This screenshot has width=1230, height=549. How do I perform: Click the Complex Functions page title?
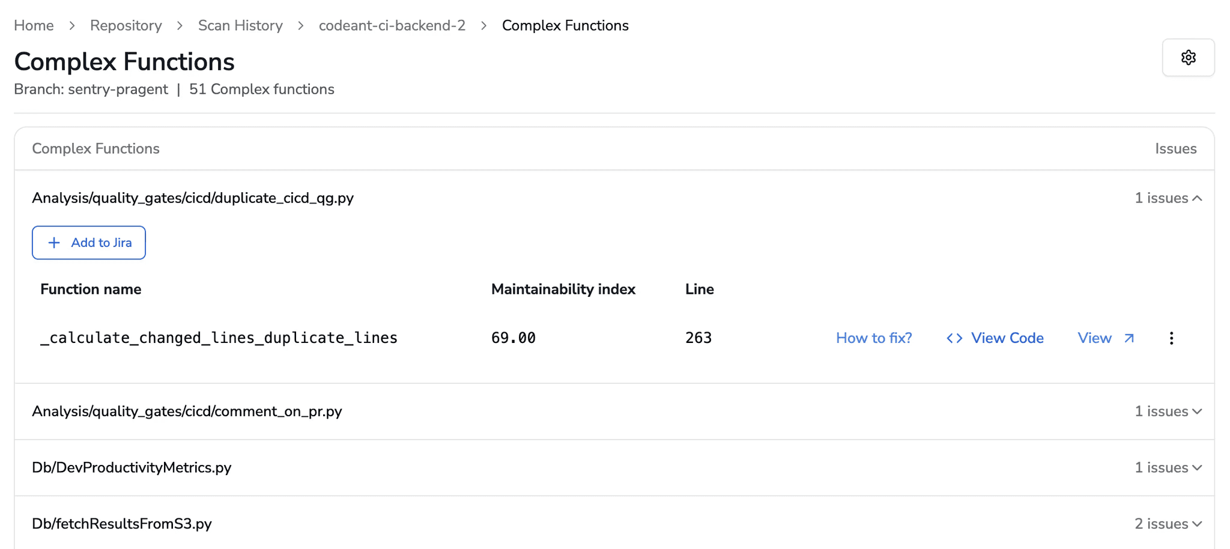click(124, 62)
